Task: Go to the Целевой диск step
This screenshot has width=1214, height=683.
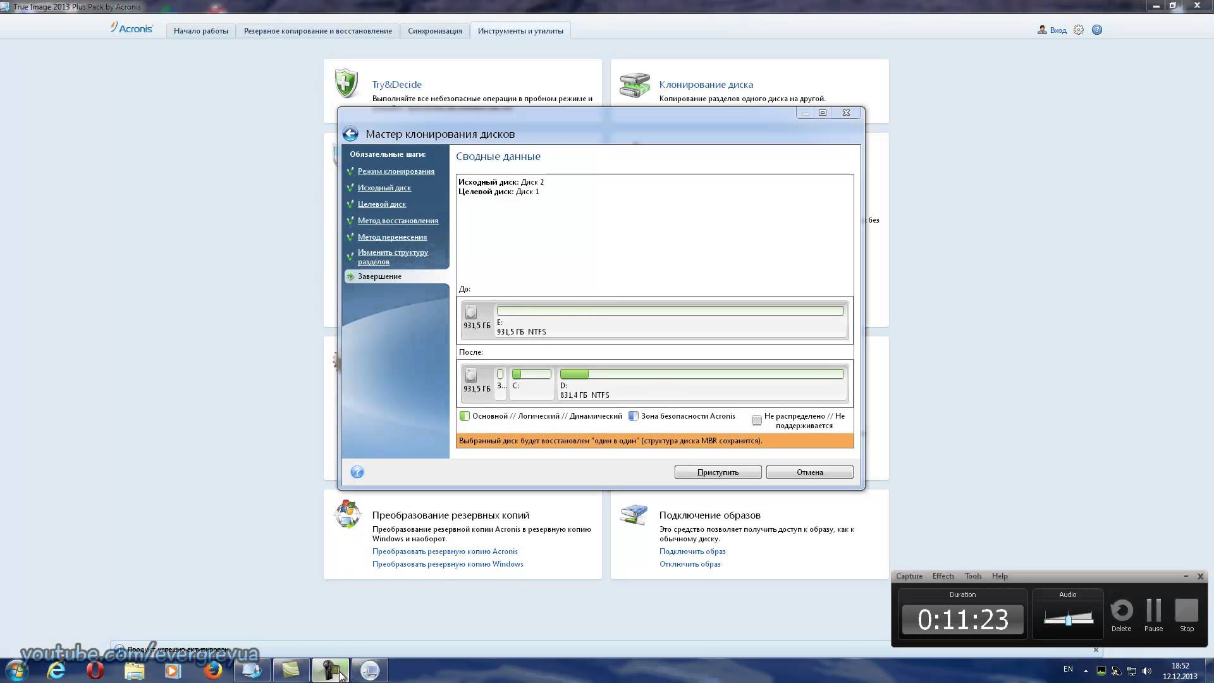Action: [x=382, y=204]
